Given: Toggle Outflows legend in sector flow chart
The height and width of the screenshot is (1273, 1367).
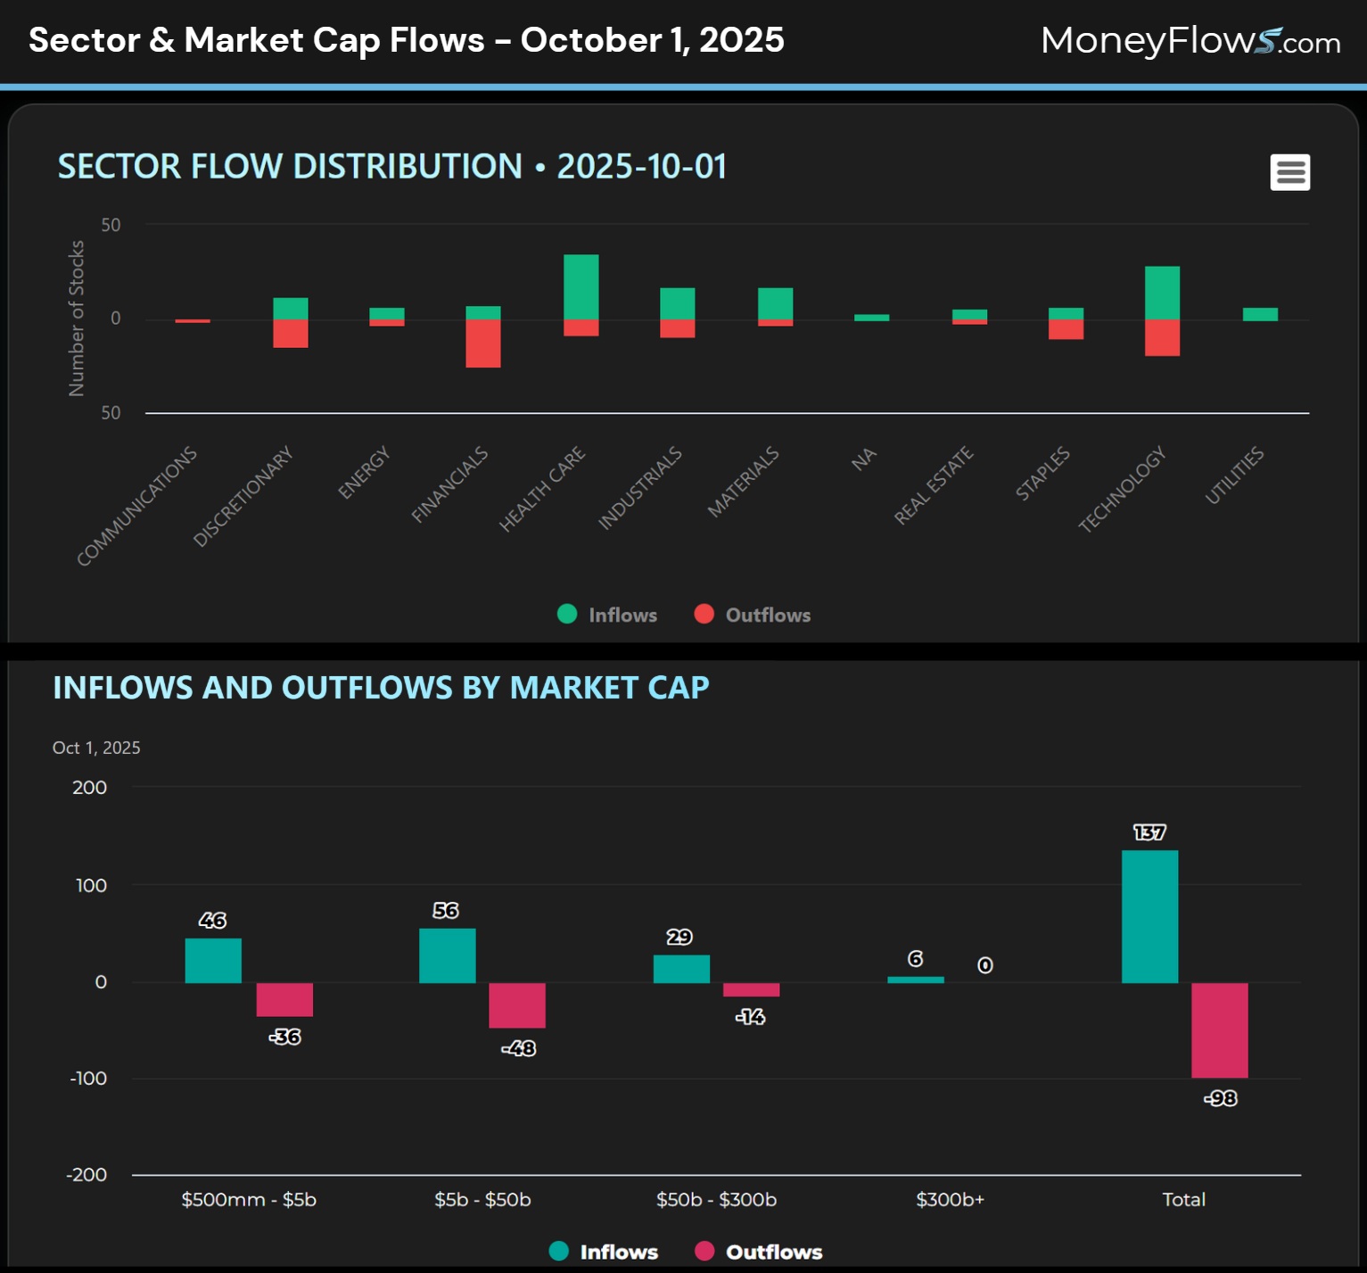Looking at the screenshot, I should [753, 615].
